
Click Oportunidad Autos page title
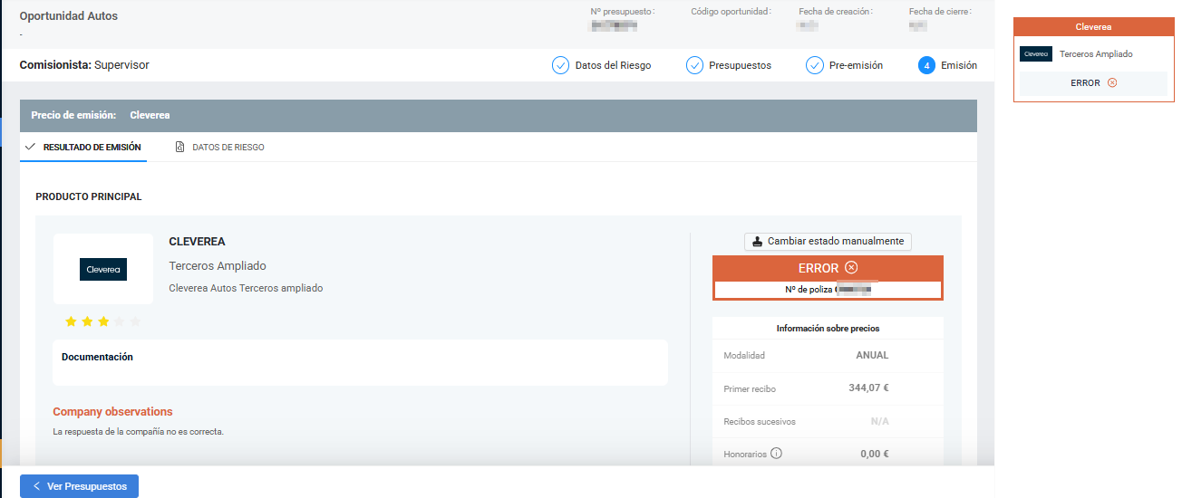tap(68, 16)
